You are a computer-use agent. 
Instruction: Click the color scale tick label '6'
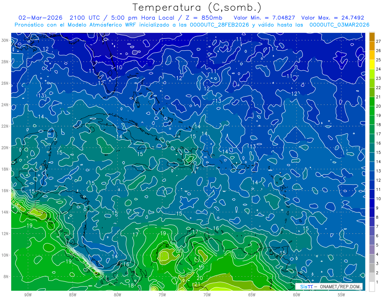pyautogui.click(x=377, y=236)
